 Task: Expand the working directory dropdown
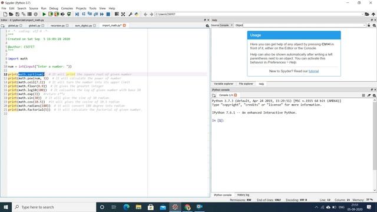click(x=362, y=14)
